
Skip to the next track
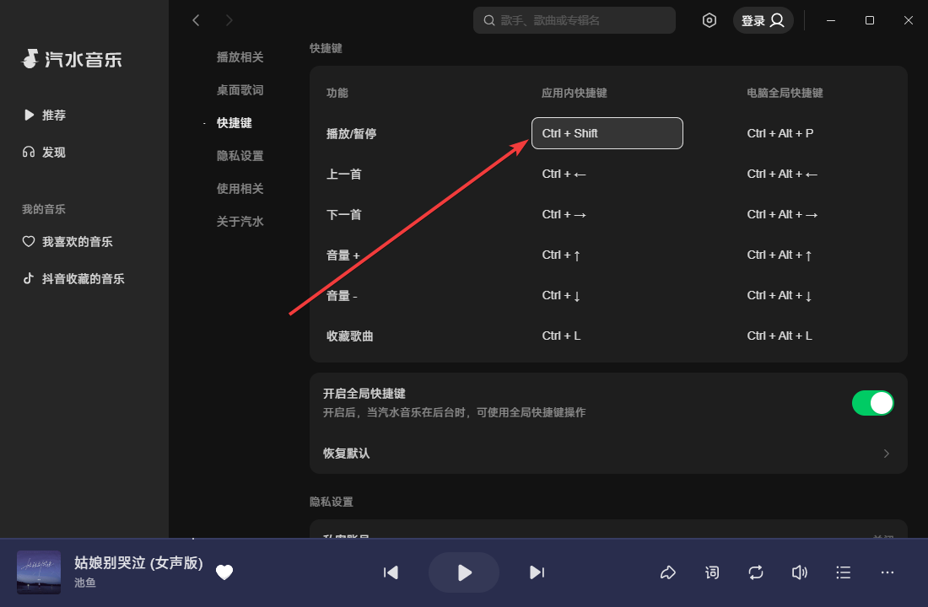[x=537, y=572]
